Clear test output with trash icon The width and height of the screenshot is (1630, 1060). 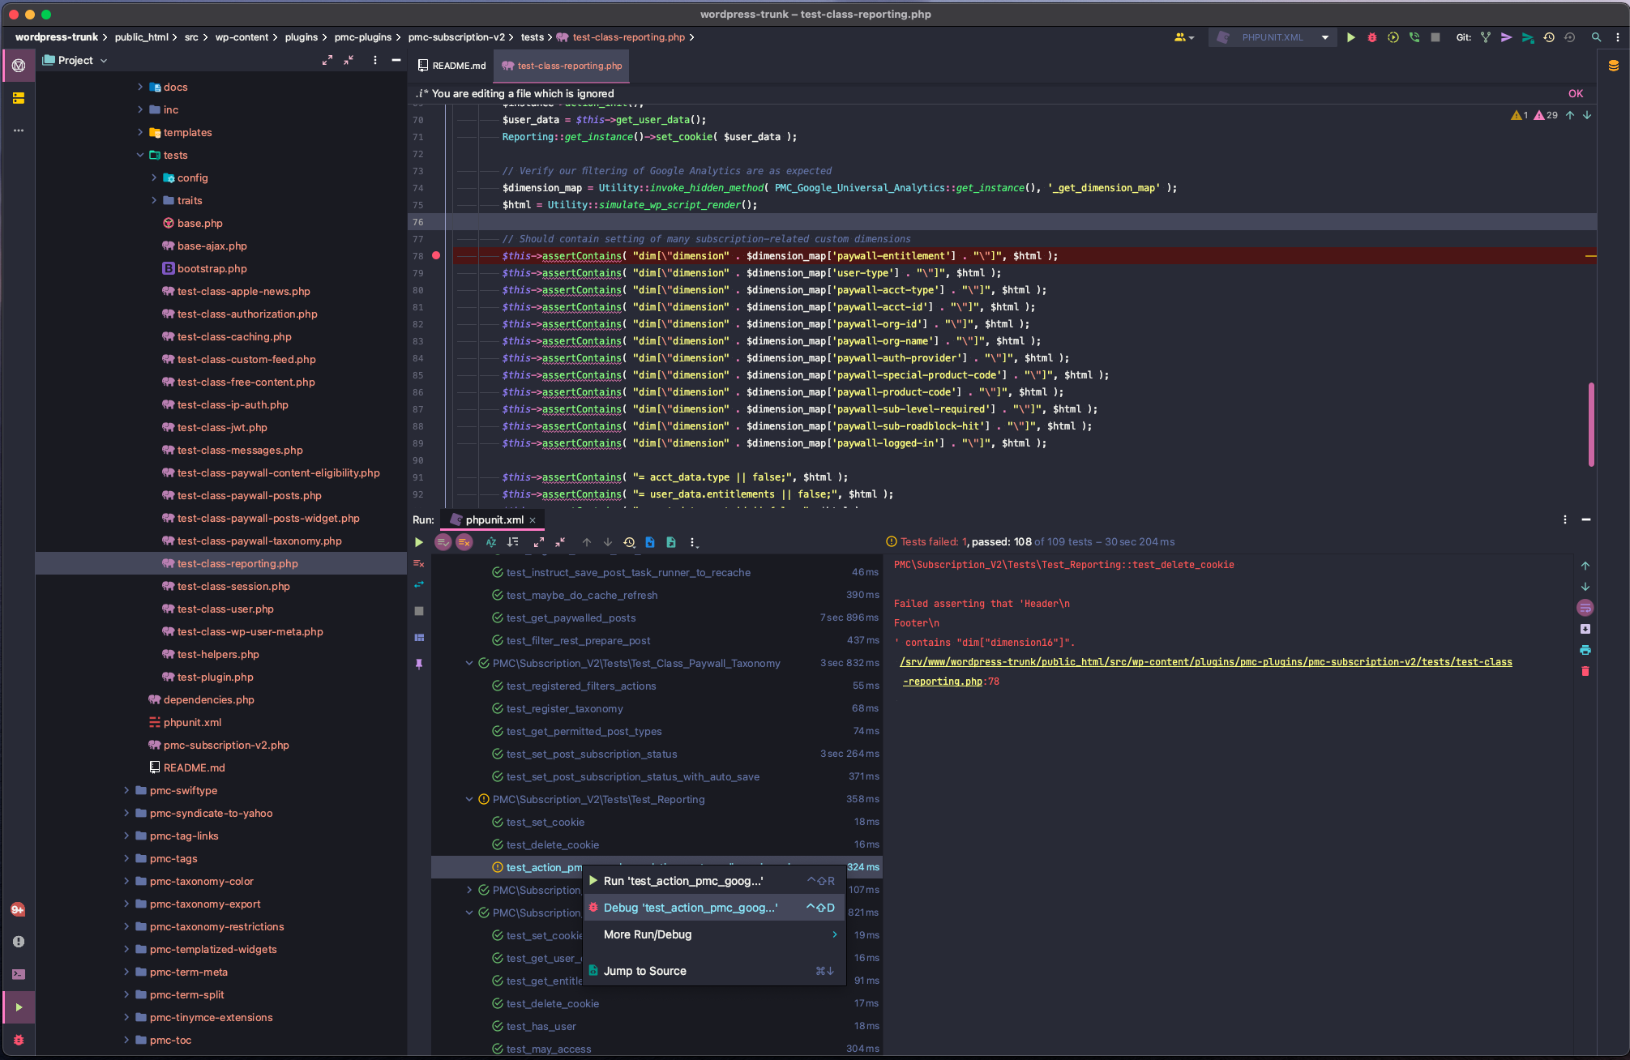point(1585,671)
